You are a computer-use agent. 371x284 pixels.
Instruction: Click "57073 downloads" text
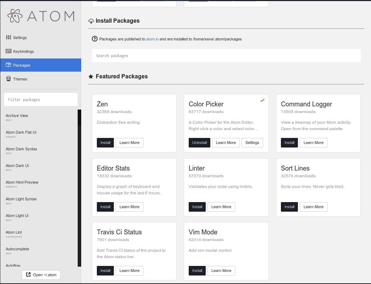[206, 176]
